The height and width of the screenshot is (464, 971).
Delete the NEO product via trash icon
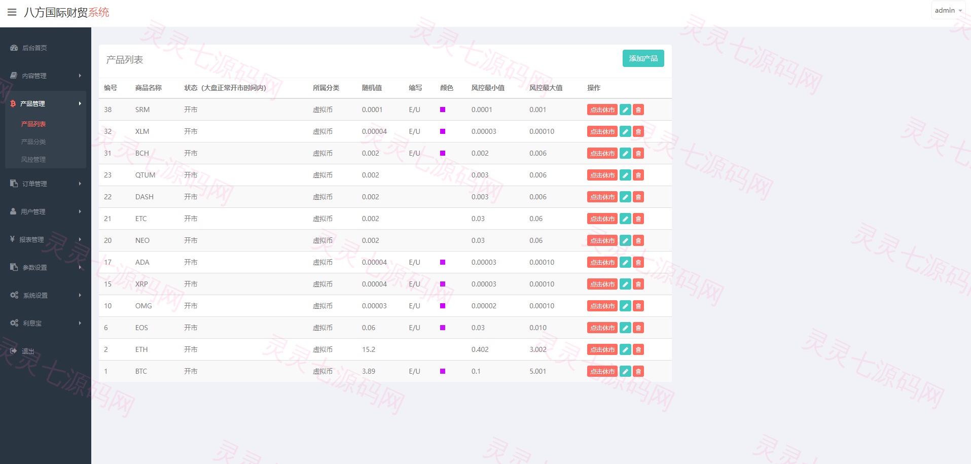638,240
